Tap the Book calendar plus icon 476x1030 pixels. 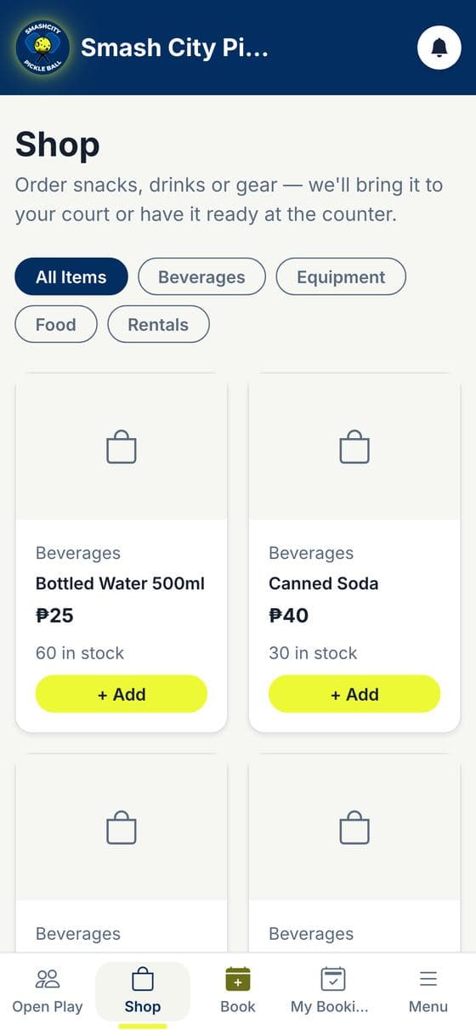238,979
